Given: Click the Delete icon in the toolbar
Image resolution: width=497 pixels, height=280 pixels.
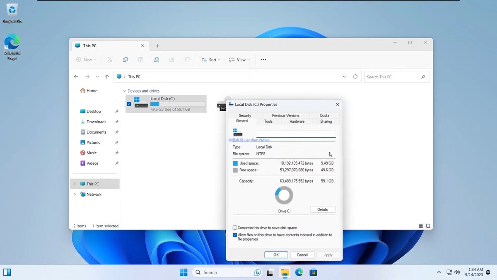Looking at the screenshot, I should tap(187, 59).
